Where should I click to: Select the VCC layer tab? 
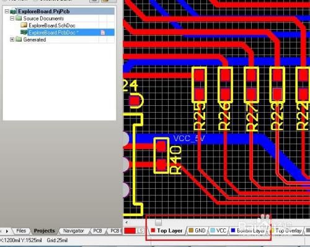[x=218, y=231]
